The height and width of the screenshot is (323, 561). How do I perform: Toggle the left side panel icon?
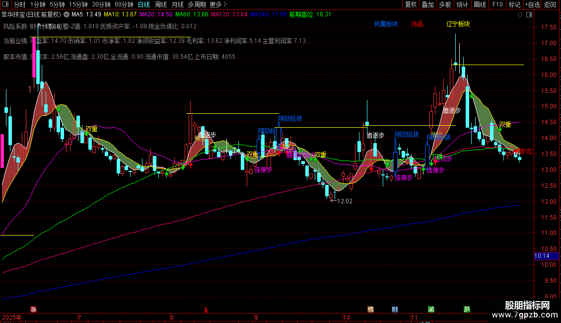tap(5, 4)
